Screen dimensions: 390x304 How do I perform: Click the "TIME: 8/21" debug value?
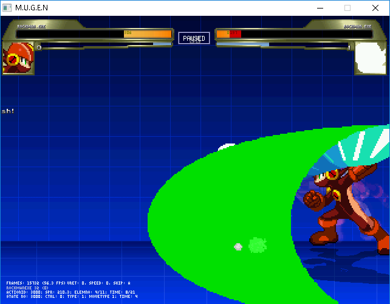pyautogui.click(x=122, y=292)
